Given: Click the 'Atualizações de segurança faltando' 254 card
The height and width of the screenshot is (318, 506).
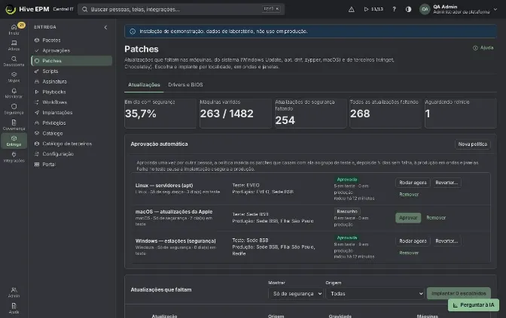Looking at the screenshot, I should (x=310, y=114).
